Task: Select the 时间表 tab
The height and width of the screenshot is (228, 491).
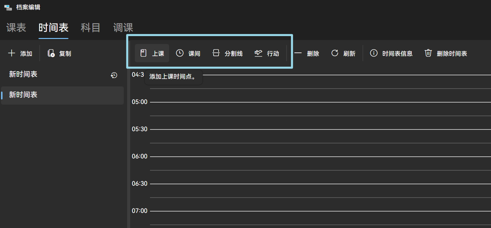Action: pyautogui.click(x=53, y=28)
